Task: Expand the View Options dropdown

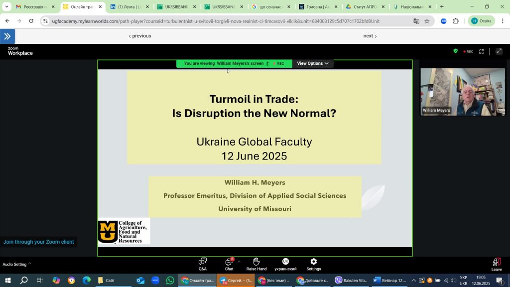Action: tap(313, 63)
